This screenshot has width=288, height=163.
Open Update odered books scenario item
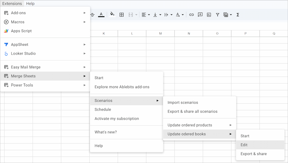point(199,134)
